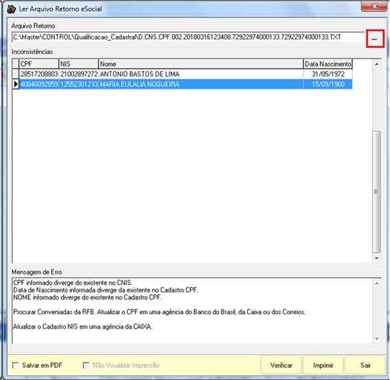Viewport: 390px width, 380px height.
Task: Click the application icon in title bar
Action: [11, 9]
